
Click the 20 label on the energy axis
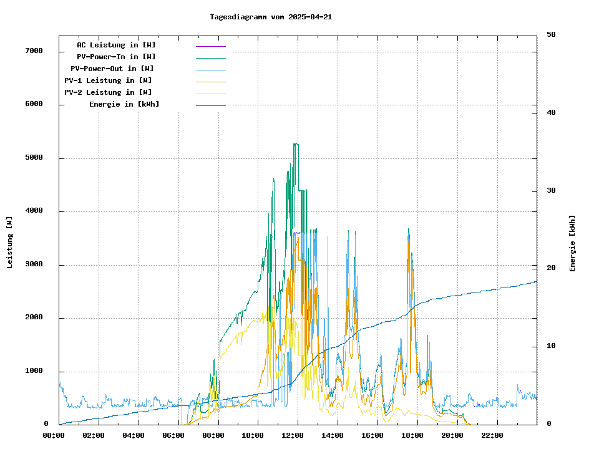coord(551,268)
